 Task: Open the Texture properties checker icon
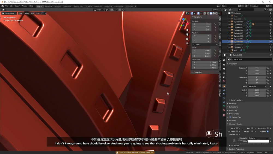pyautogui.click(x=224, y=115)
